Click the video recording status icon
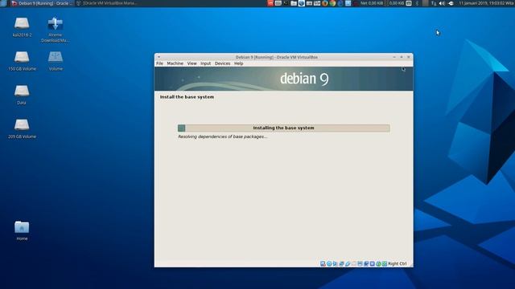 366,263
